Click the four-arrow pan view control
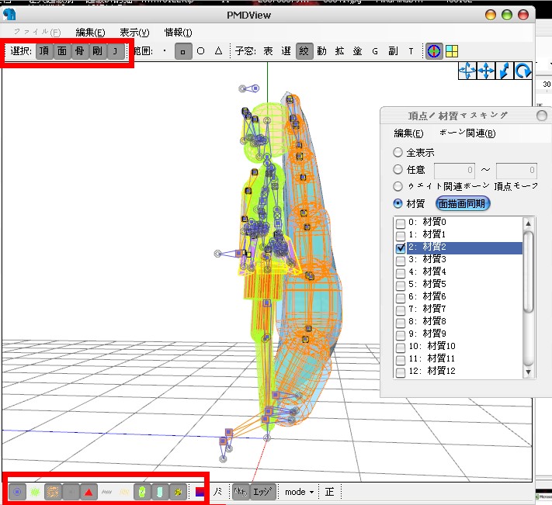 coord(486,71)
